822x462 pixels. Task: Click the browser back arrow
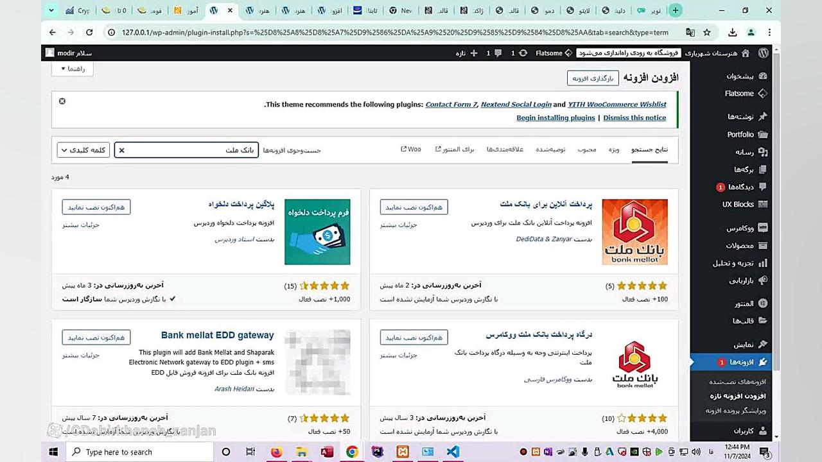pos(53,32)
